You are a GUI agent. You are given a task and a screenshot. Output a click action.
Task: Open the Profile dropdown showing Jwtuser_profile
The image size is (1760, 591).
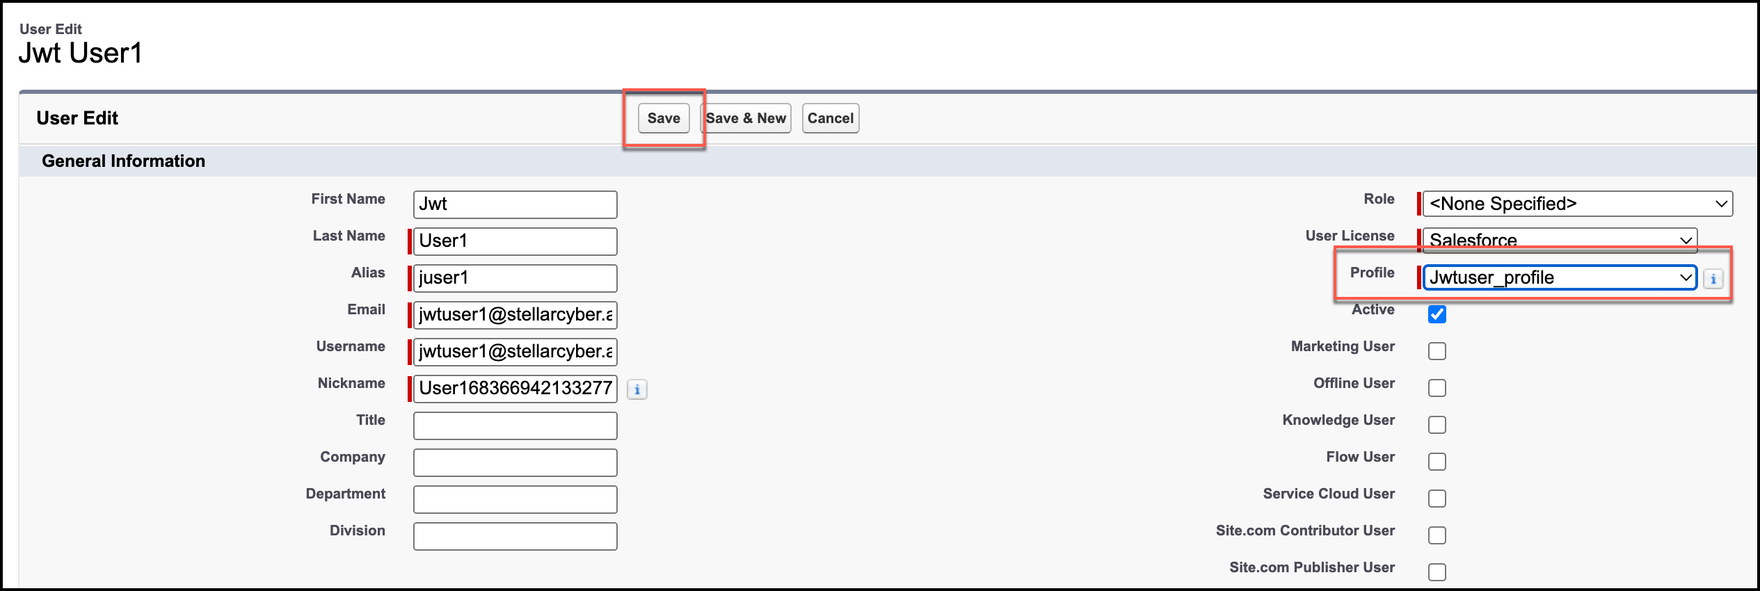(1559, 277)
